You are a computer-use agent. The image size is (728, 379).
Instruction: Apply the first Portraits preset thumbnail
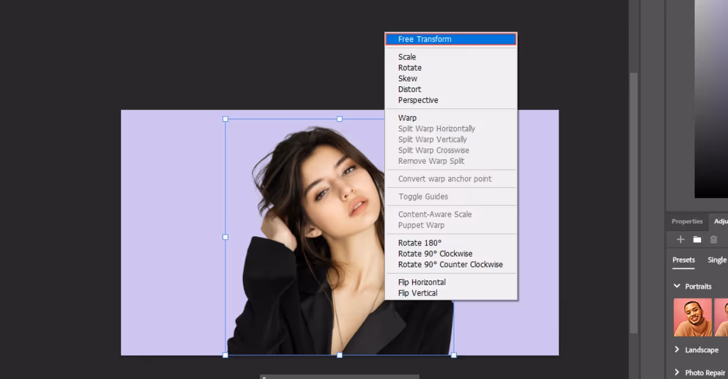[692, 317]
